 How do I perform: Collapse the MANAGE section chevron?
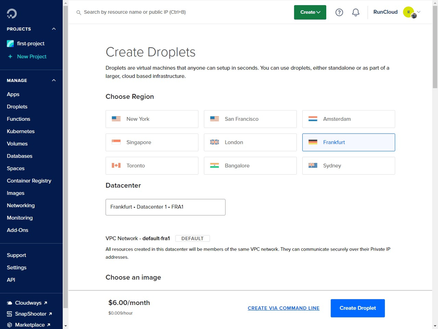pyautogui.click(x=54, y=80)
